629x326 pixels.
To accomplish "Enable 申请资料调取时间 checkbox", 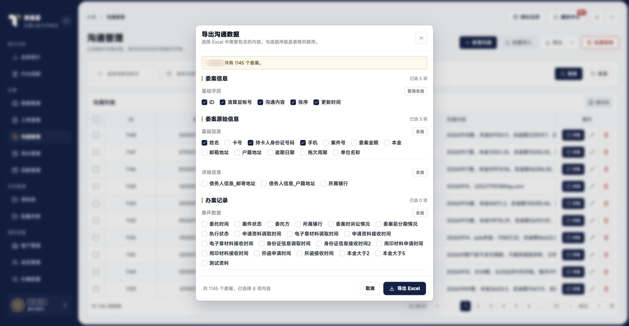I will coord(237,234).
